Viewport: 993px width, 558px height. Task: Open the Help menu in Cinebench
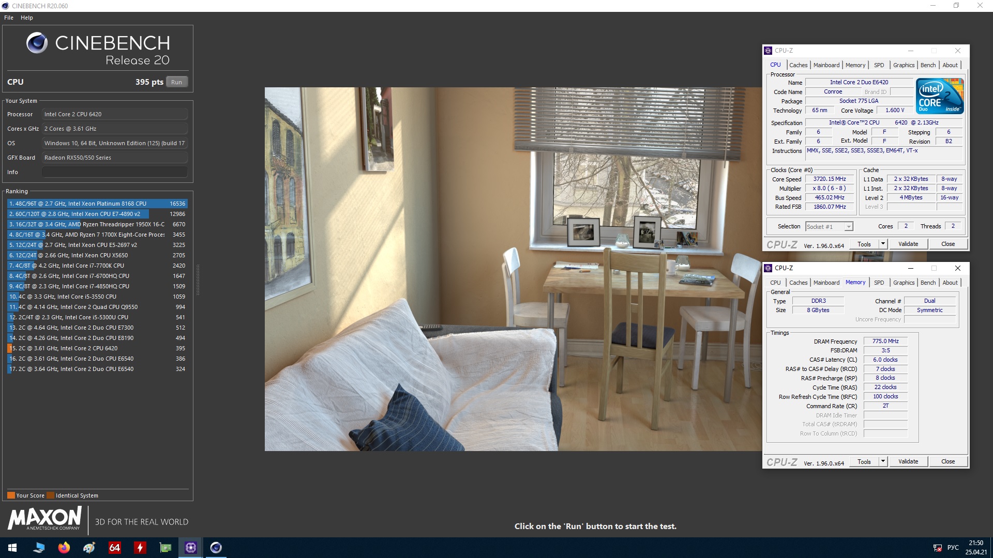(27, 18)
